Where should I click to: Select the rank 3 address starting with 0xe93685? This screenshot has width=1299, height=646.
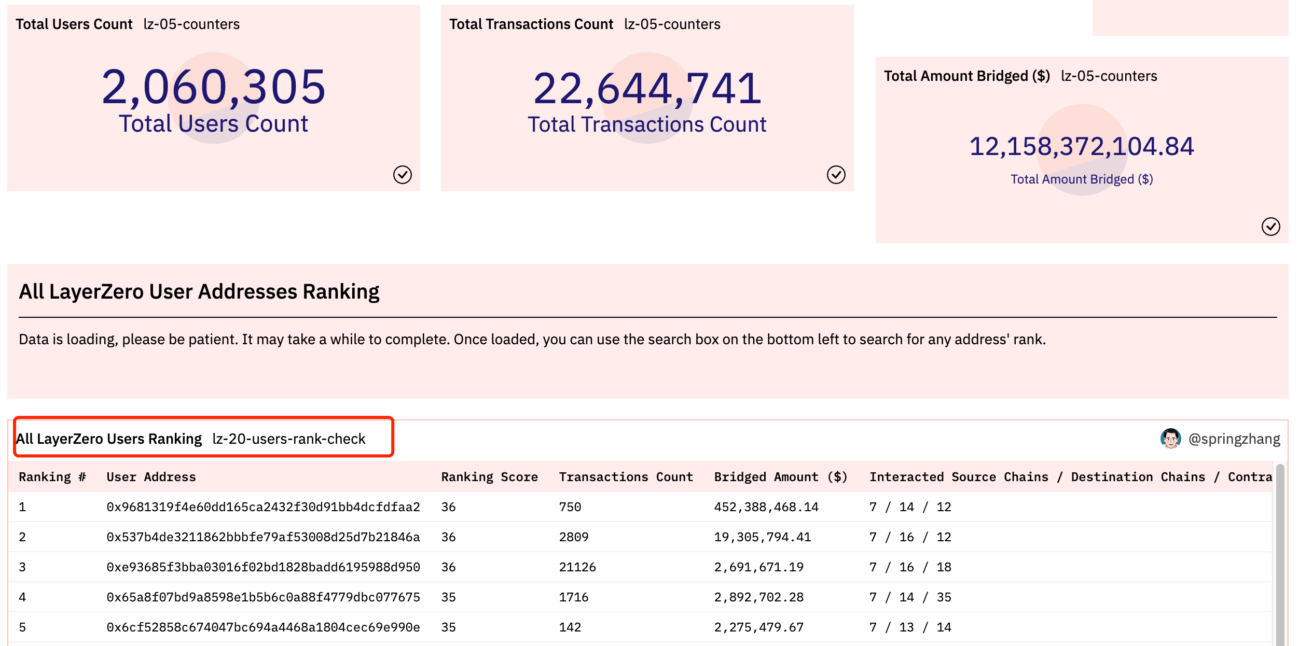(263, 567)
